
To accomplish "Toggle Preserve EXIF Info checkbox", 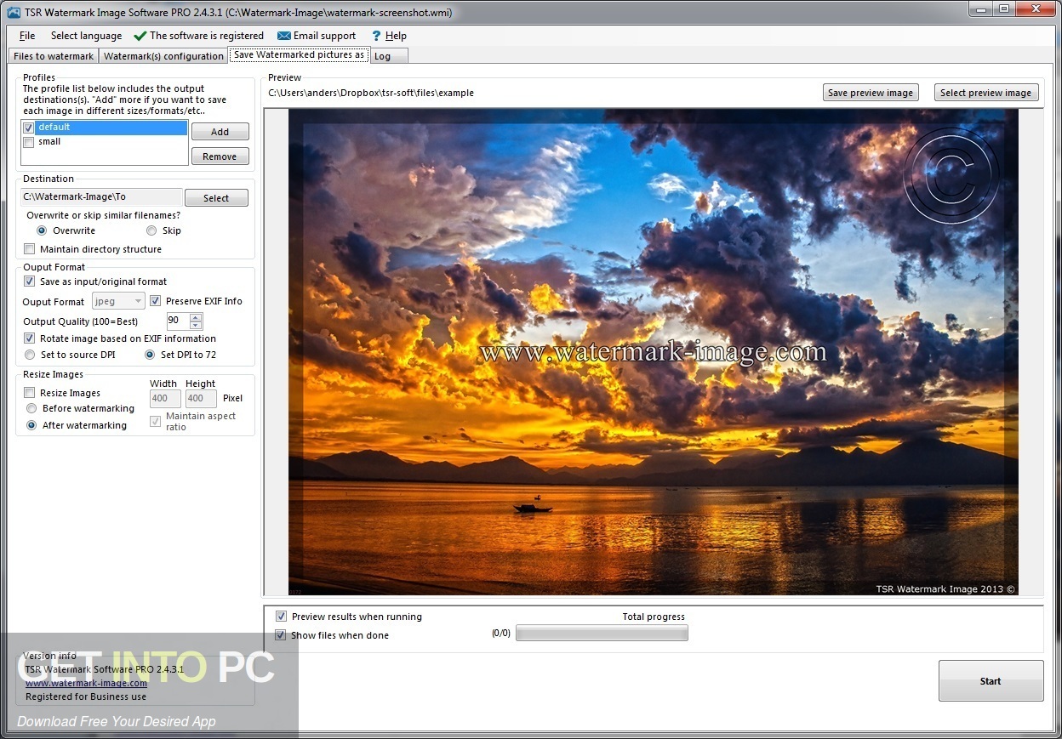I will coord(156,301).
